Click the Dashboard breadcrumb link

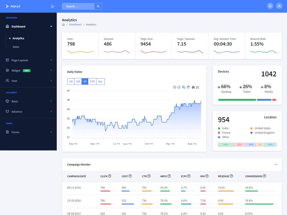tap(75, 25)
